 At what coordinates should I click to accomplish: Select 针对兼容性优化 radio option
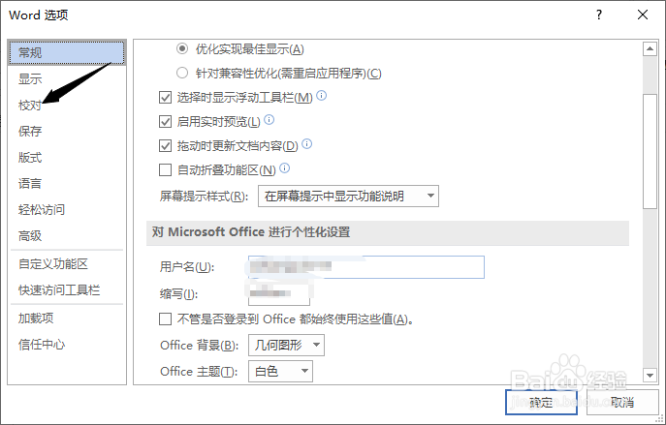[182, 73]
